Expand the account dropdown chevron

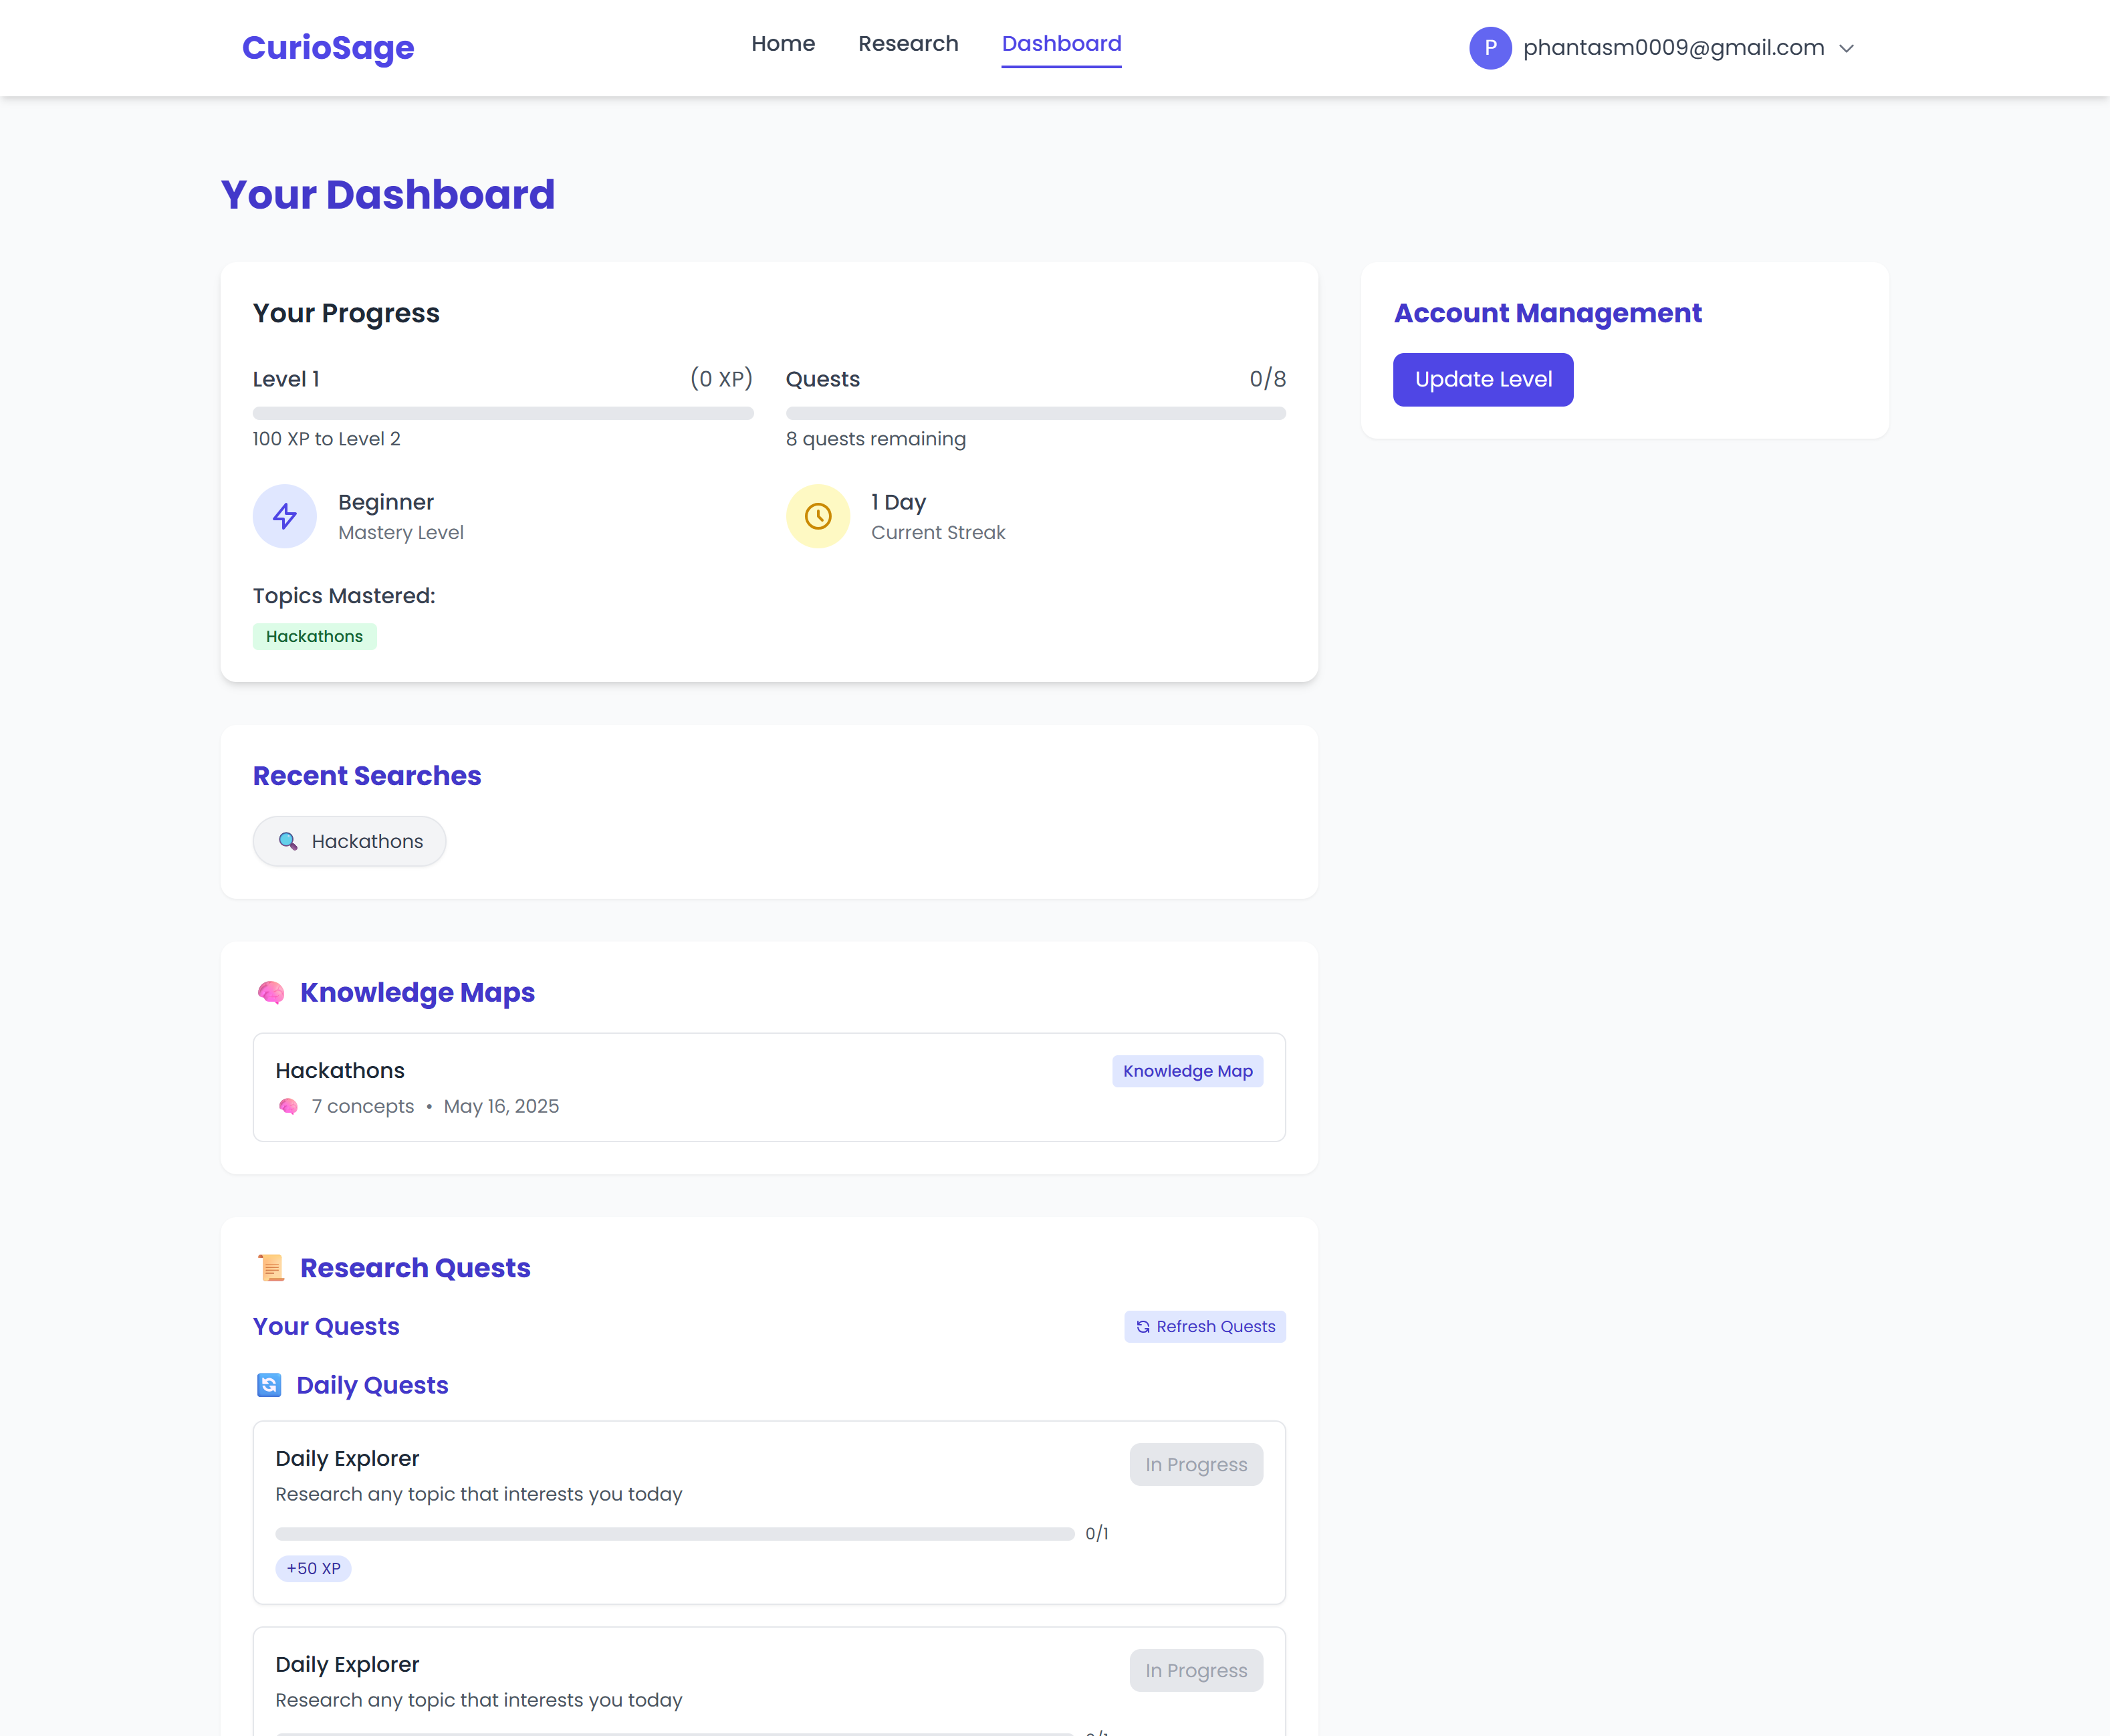(1846, 48)
